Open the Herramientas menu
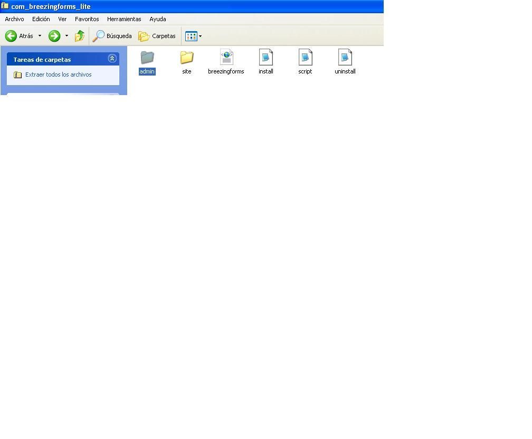The width and height of the screenshot is (532, 439). 124,19
